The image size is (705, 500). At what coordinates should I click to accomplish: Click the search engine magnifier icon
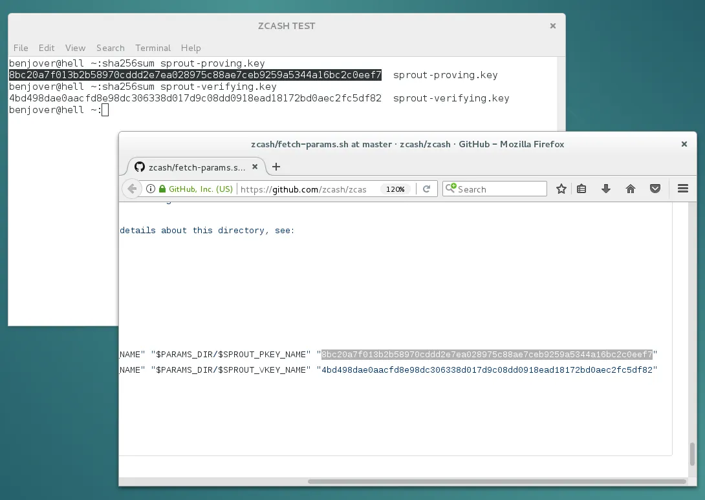451,188
